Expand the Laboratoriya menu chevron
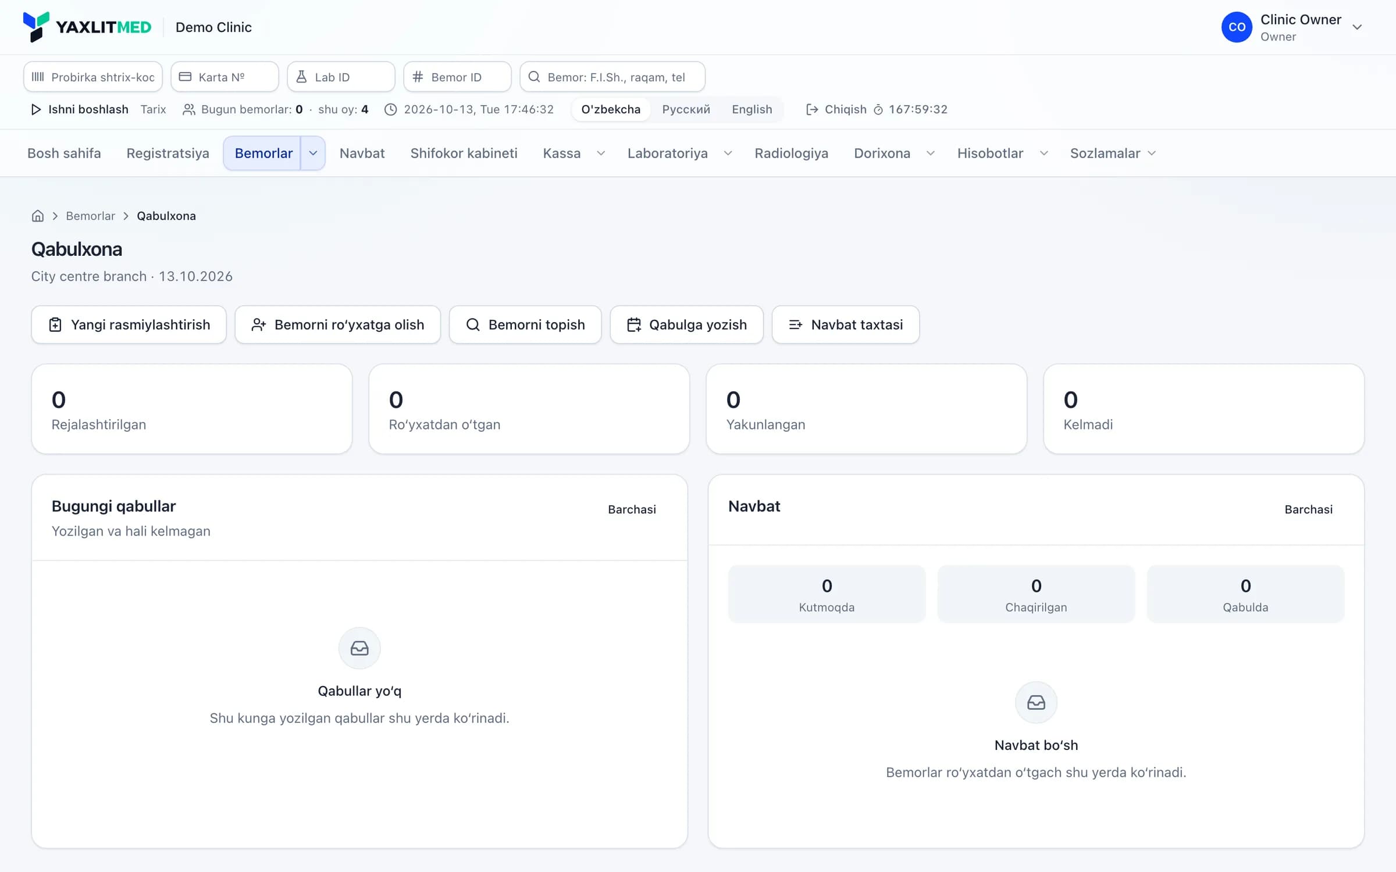Screen dimensions: 1396x872 click(x=728, y=153)
